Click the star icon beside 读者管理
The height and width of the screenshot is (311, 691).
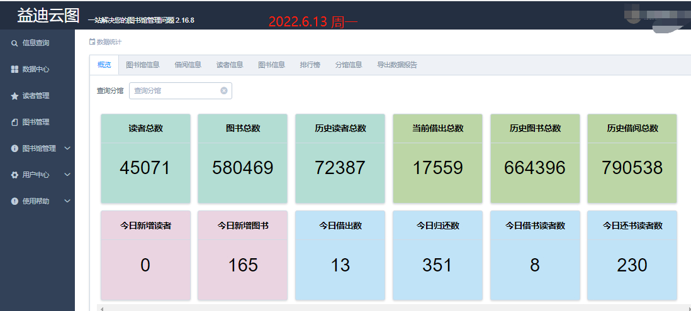(x=14, y=96)
